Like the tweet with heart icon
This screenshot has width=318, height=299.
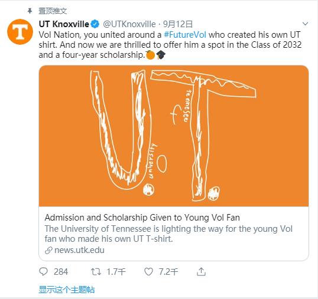click(148, 272)
